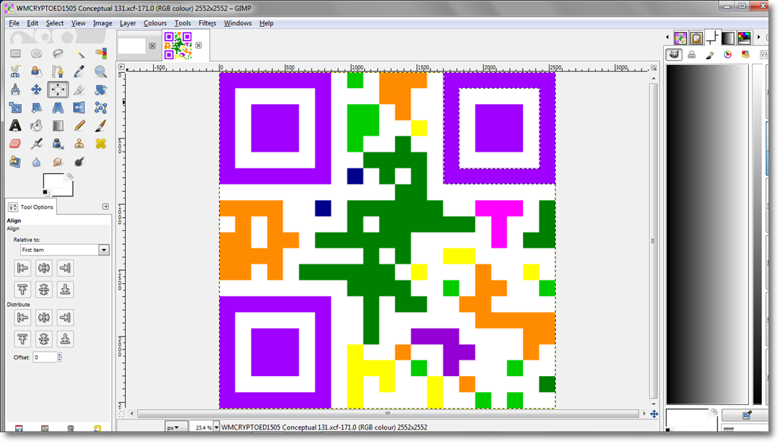This screenshot has width=780, height=444.
Task: Click the Offset value input field
Action: click(x=45, y=357)
